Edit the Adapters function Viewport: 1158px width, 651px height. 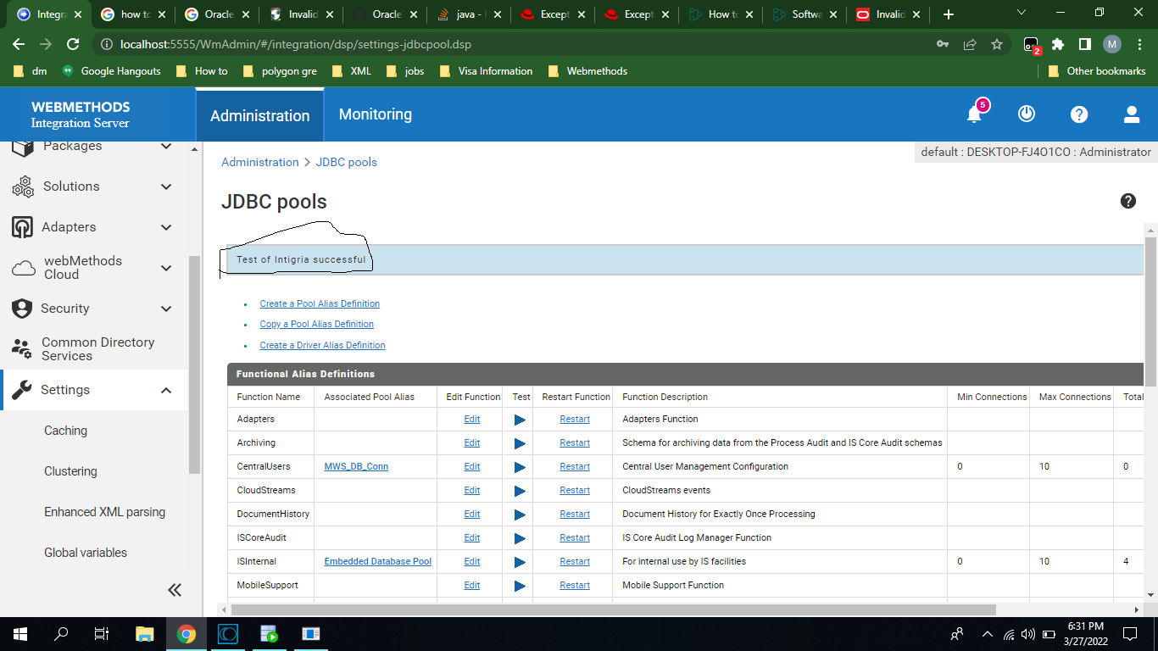pos(472,419)
